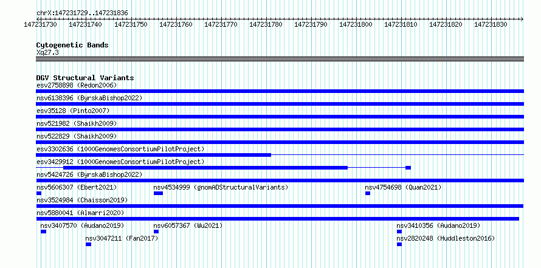Screen dimensions: 541x268
Task: Click the blue bar under nsv5424726
Action: click(280, 180)
